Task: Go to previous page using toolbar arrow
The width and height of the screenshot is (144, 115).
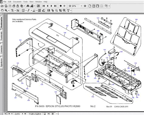Action: [x=48, y=6]
